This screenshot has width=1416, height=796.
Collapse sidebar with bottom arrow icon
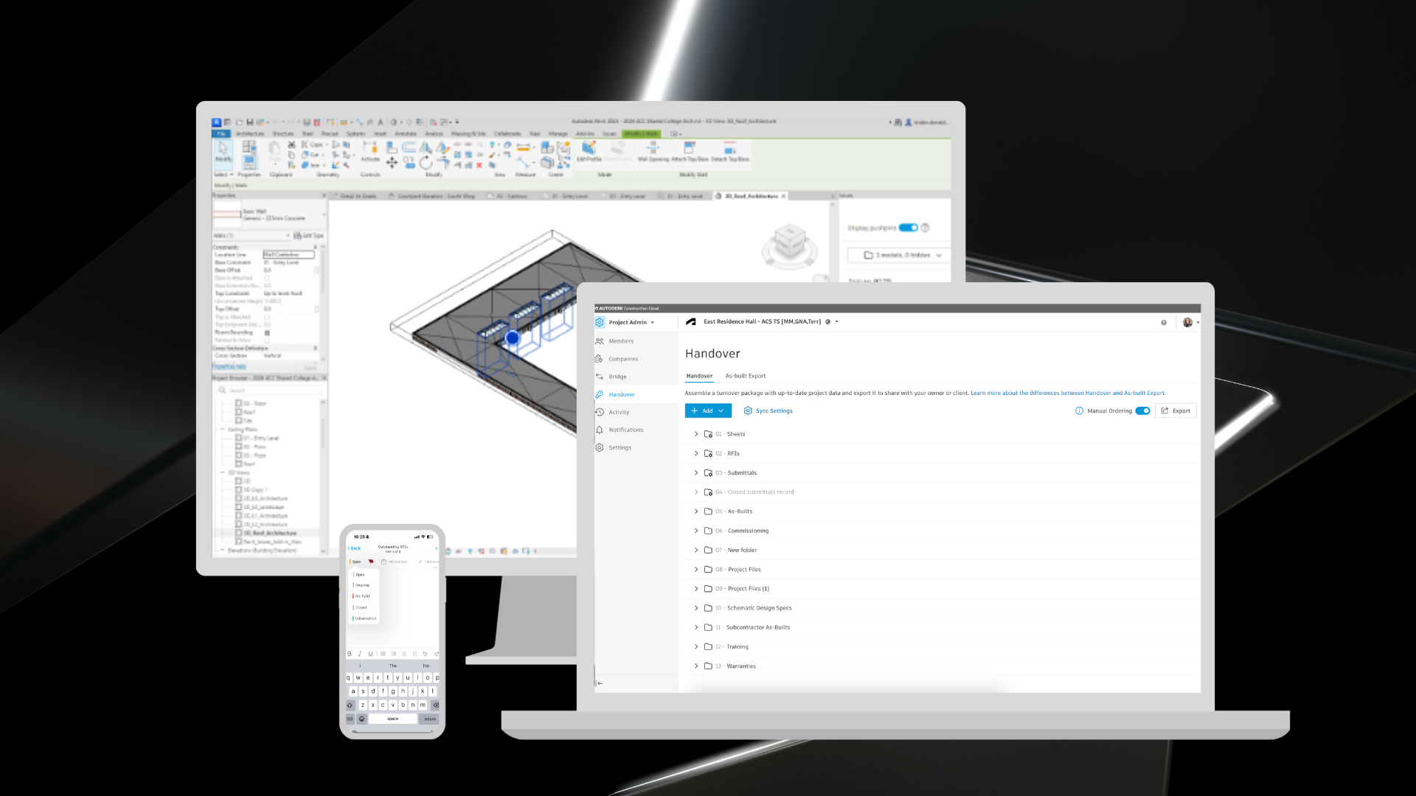click(600, 683)
